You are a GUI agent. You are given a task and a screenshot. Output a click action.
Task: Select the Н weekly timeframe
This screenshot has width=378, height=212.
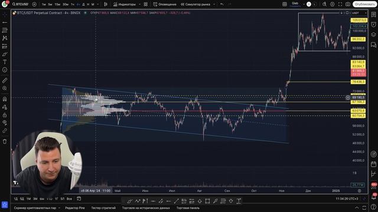click(x=88, y=4)
